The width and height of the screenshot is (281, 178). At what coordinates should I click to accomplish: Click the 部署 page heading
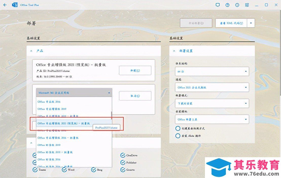[31, 23]
